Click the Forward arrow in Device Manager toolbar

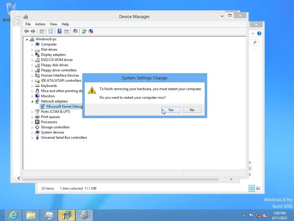click(x=33, y=31)
